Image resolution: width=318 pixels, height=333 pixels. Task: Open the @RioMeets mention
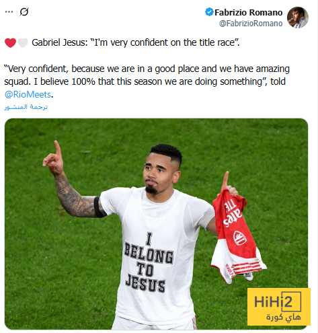[28, 94]
